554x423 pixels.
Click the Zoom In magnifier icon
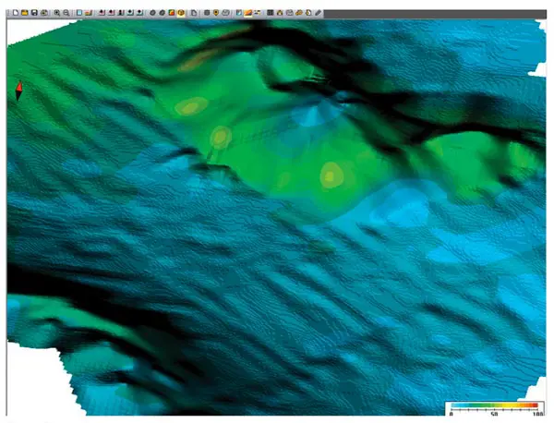(x=57, y=13)
